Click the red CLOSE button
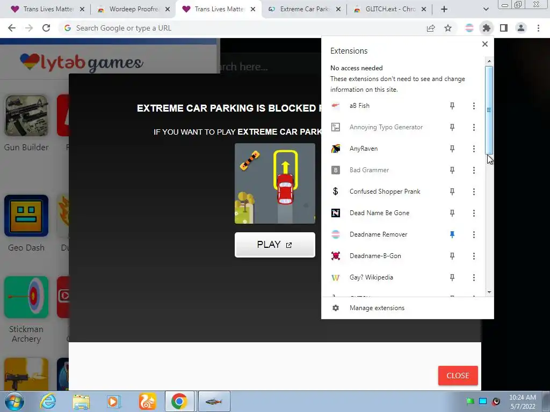Image resolution: width=550 pixels, height=412 pixels. 458,376
